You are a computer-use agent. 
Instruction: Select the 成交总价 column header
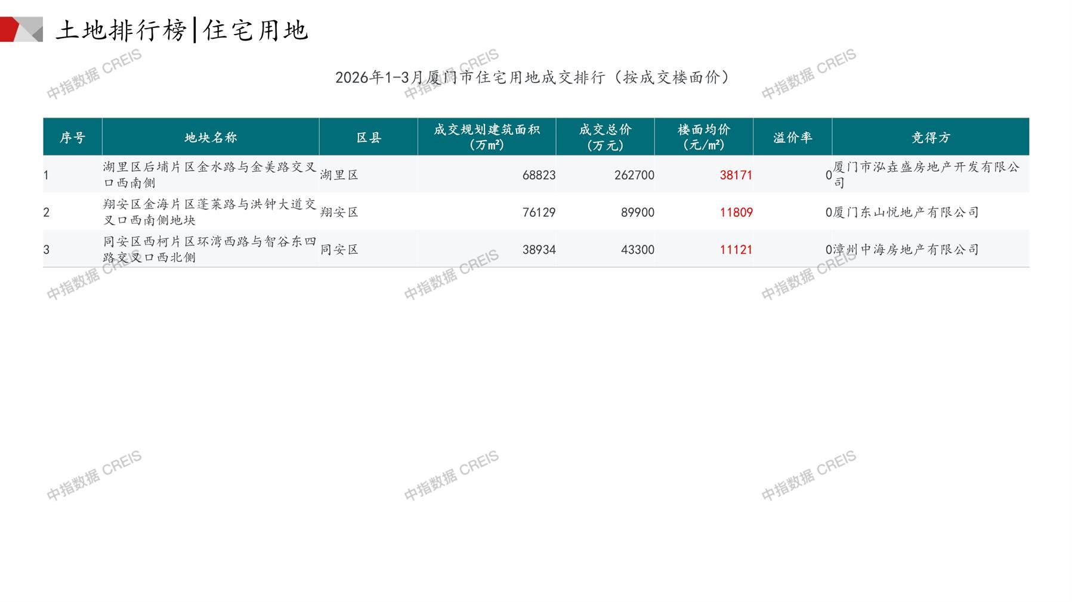click(605, 137)
